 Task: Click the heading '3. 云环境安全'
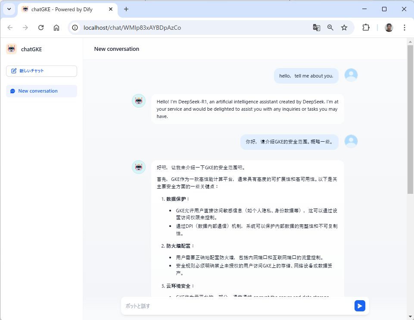(177, 286)
